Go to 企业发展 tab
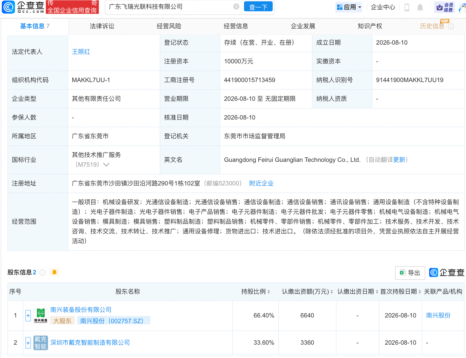Viewport: 466px width, 358px height. point(303,26)
